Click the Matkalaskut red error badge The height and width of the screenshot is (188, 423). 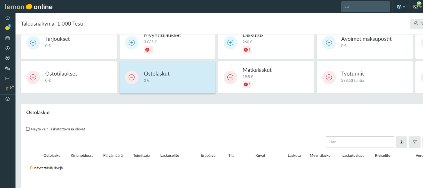click(247, 84)
